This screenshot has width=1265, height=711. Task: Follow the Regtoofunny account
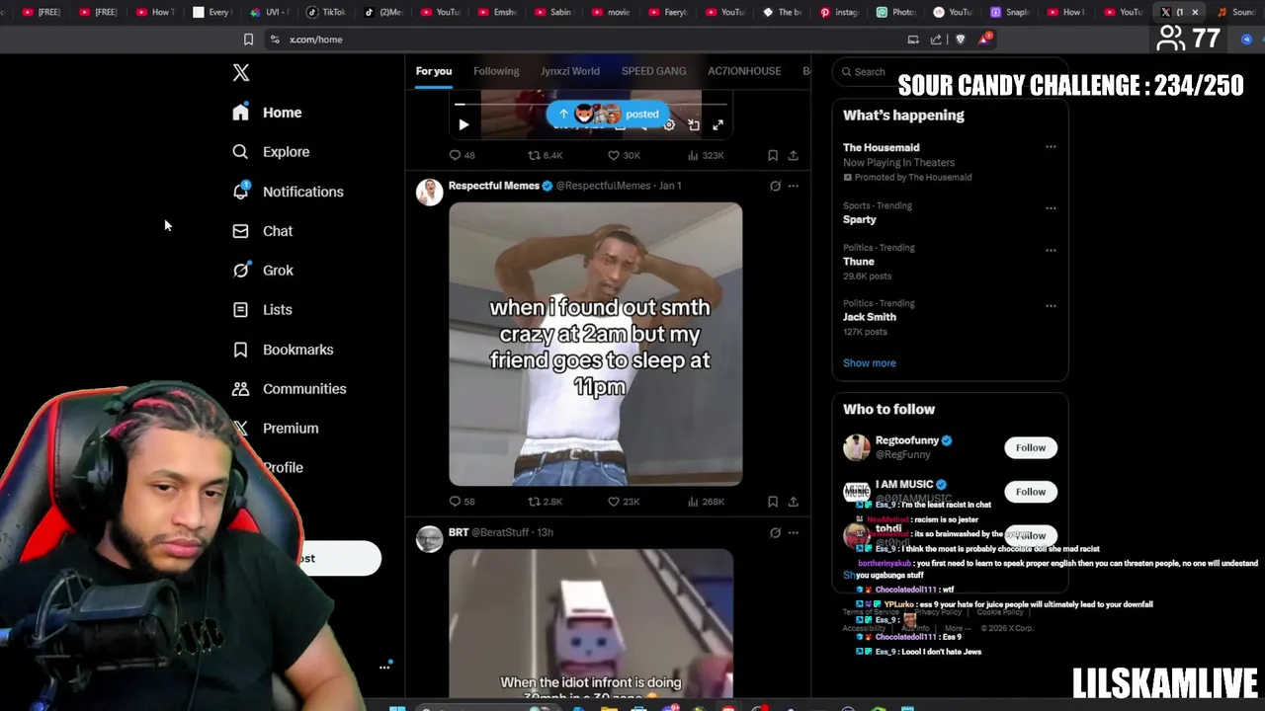coord(1031,448)
